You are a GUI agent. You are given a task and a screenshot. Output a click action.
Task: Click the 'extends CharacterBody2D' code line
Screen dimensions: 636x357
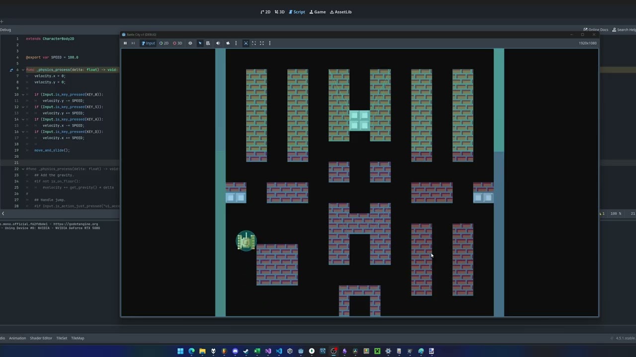pos(50,39)
